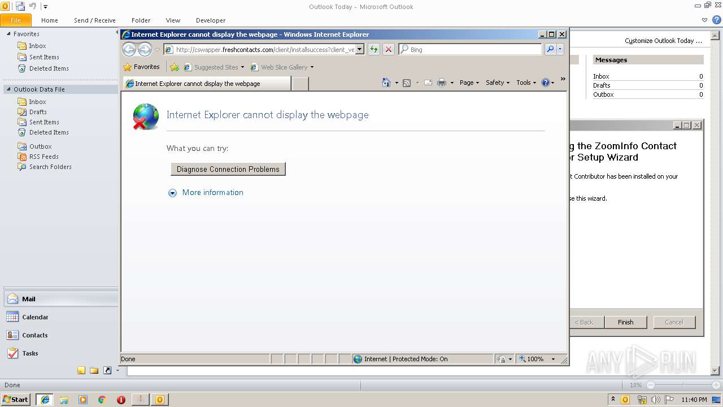The width and height of the screenshot is (723, 407).
Task: Click the empty new tab button in IE
Action: pyautogui.click(x=300, y=84)
